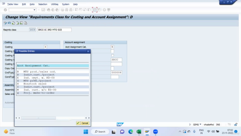The height and width of the screenshot is (136, 241).
Task: Click the Save diskette icon
Action: tap(43, 10)
